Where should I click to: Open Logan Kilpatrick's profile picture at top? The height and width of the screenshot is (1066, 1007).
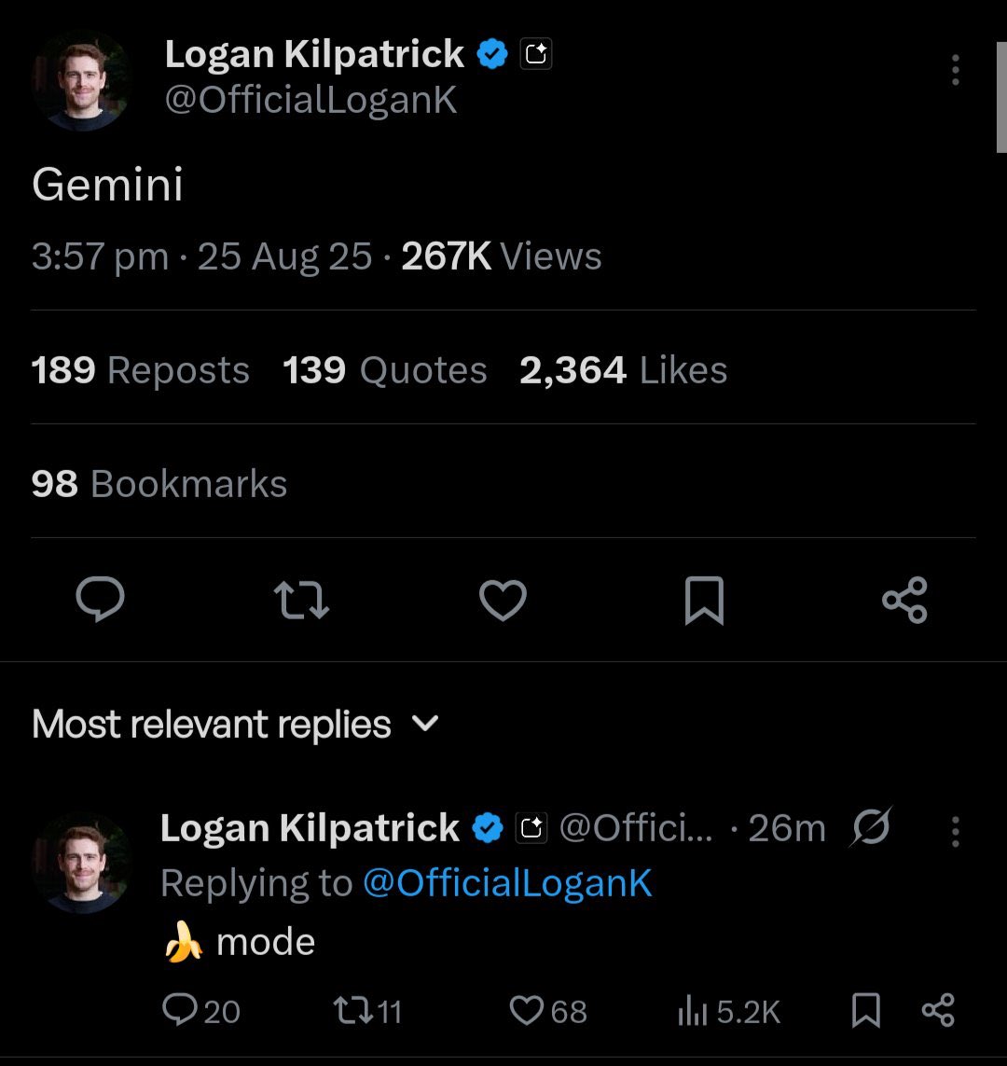click(81, 80)
